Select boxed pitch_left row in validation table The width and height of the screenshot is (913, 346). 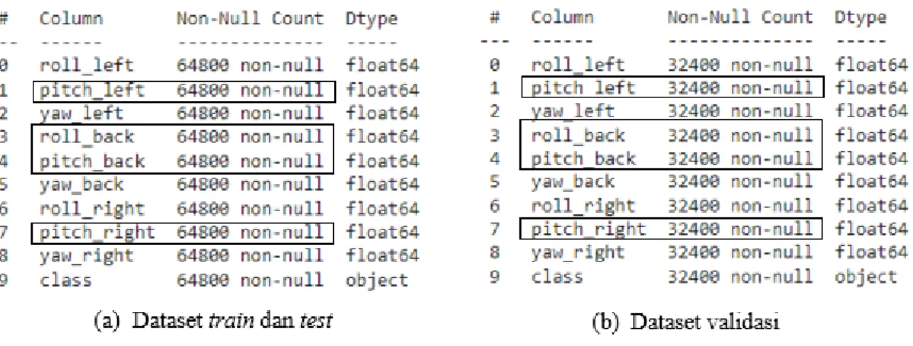coord(672,87)
